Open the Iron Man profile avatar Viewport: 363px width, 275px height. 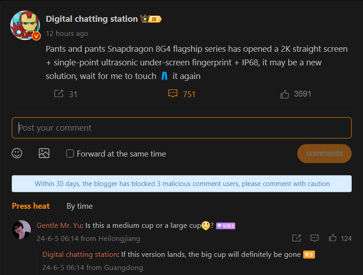coord(25,25)
